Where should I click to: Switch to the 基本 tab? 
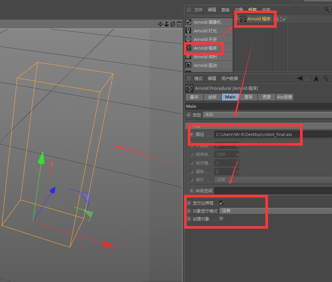point(194,97)
